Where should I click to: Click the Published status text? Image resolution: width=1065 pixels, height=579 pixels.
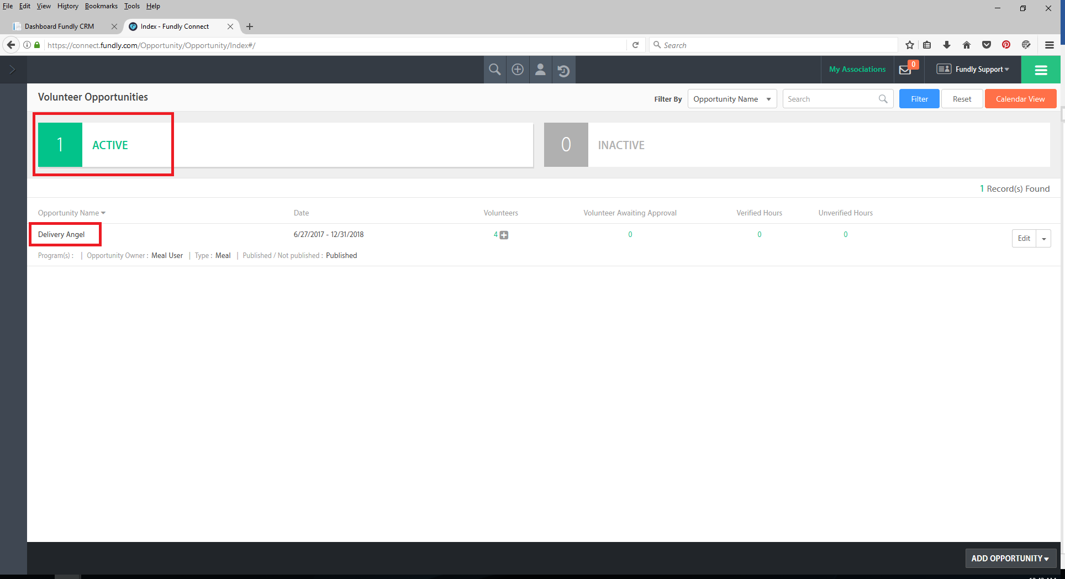pyautogui.click(x=341, y=256)
